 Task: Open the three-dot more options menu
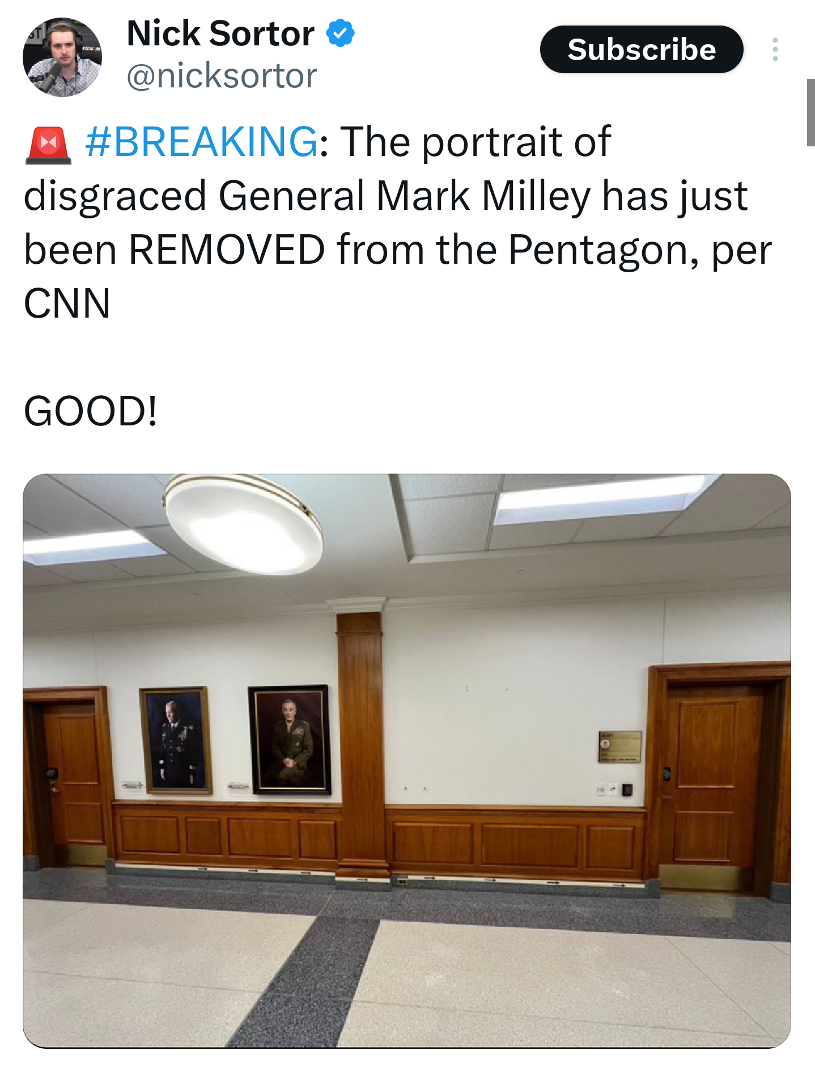(x=775, y=49)
